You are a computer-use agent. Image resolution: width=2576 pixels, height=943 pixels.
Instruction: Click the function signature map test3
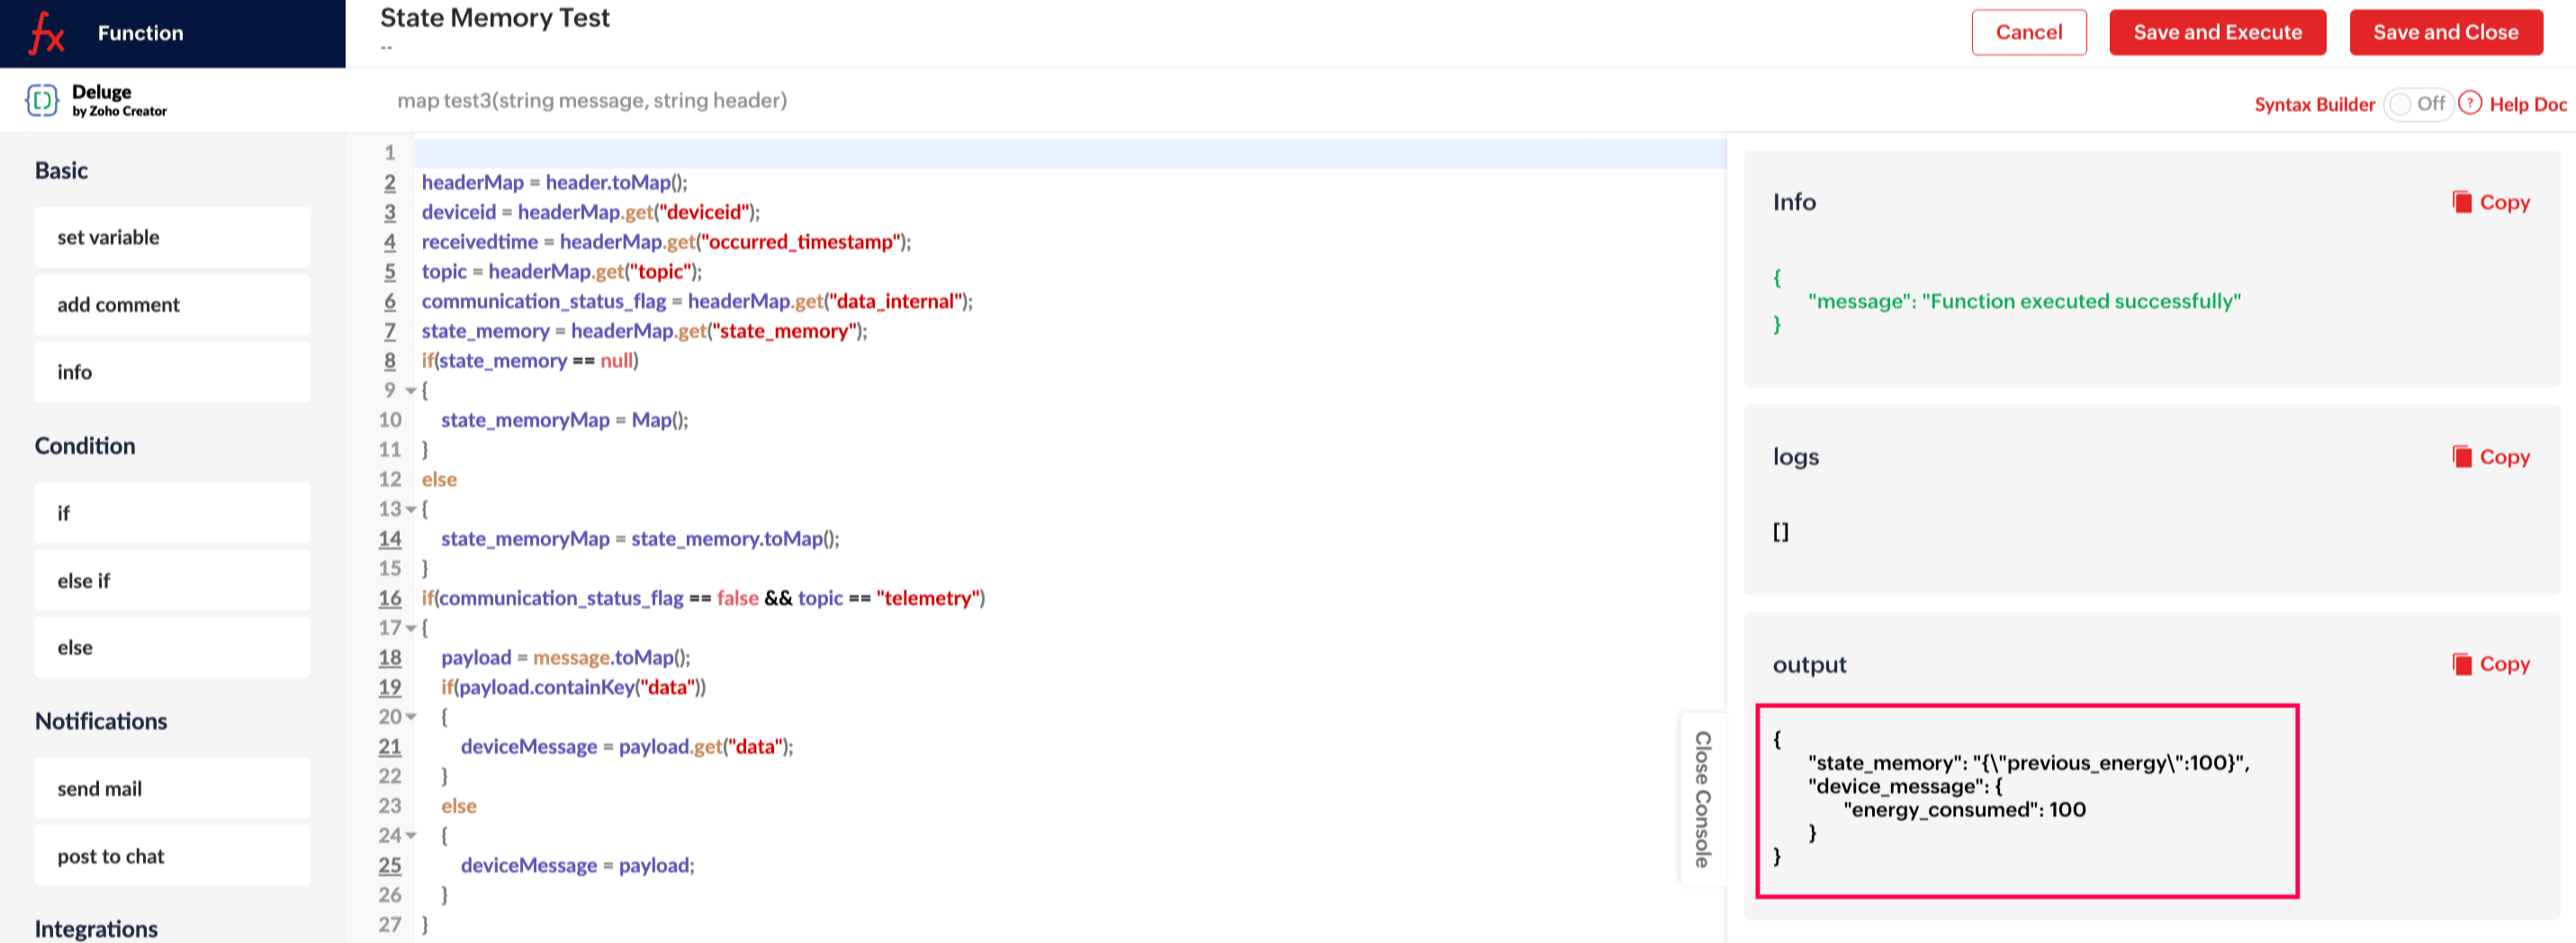pos(592,101)
